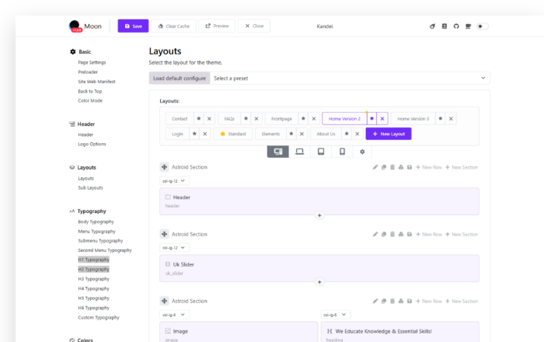
Task: Open the layout settings gear icon
Action: [362, 152]
